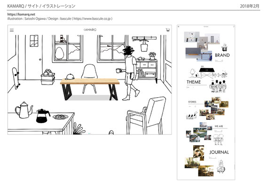
Task: Open the coffee cups journal photo
Action: coord(199,153)
